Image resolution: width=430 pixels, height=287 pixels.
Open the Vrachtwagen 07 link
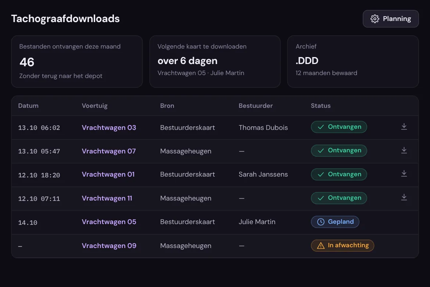click(108, 151)
